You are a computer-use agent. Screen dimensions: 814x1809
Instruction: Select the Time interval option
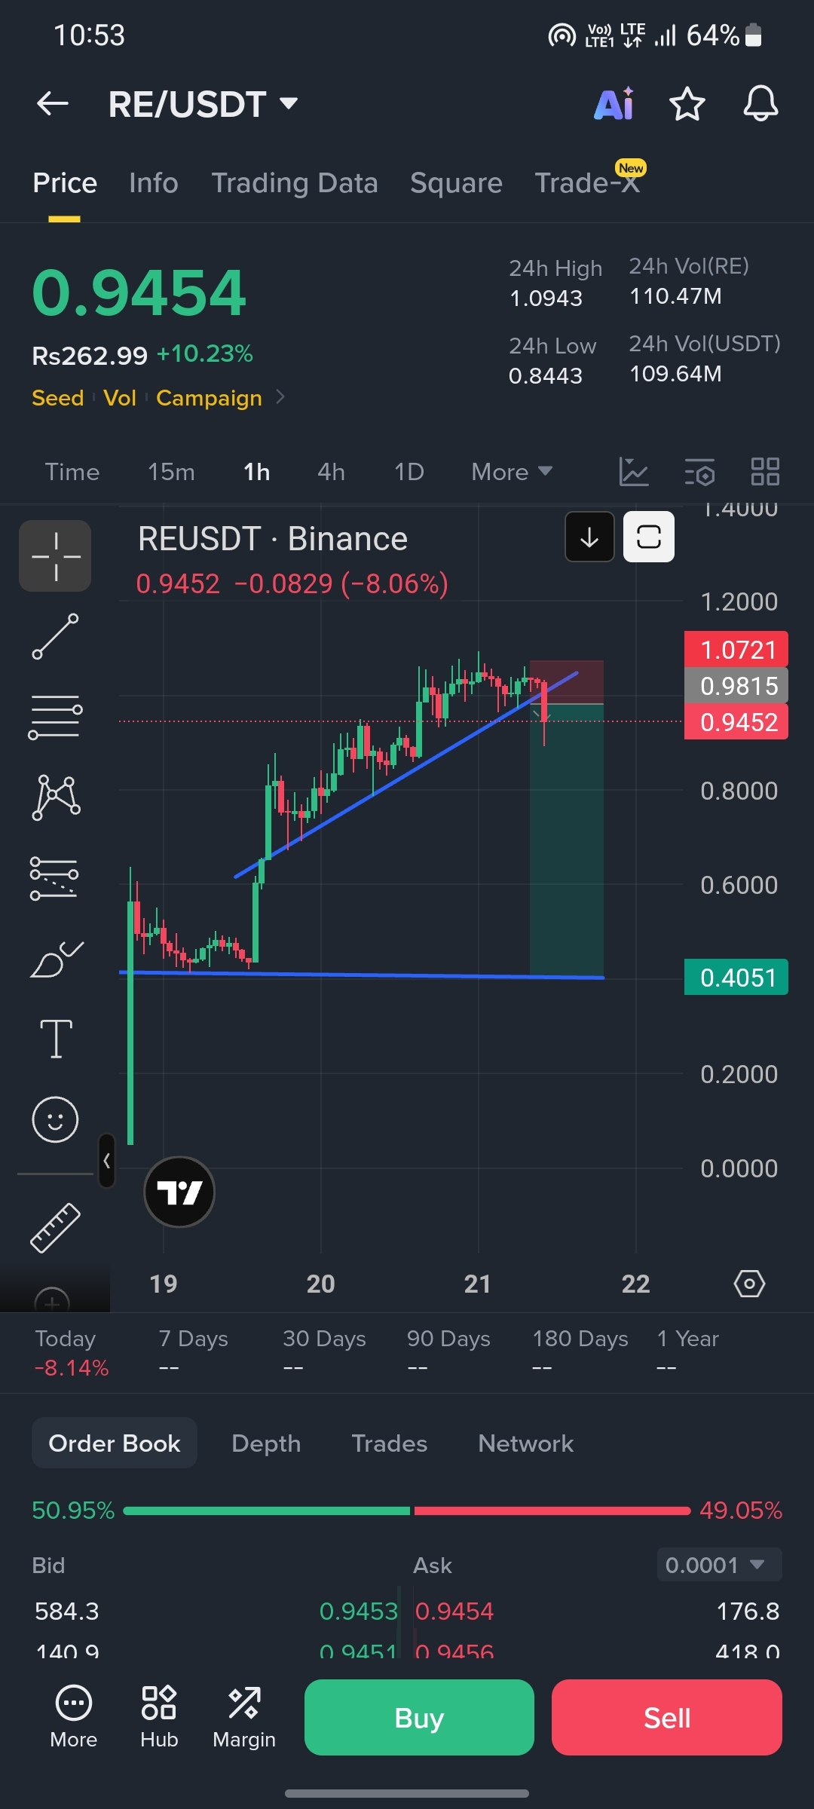coord(72,472)
